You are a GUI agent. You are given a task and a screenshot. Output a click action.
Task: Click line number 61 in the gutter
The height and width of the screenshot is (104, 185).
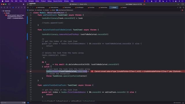[x=31, y=71]
